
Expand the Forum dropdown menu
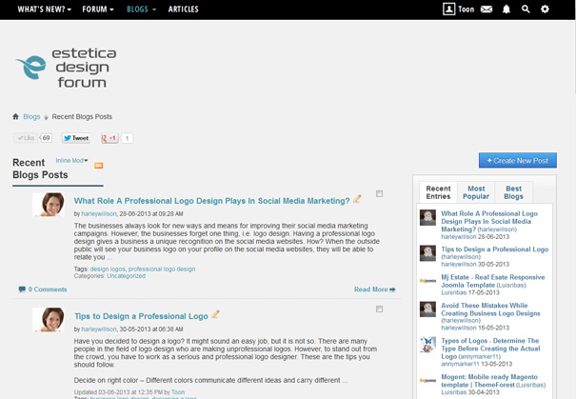pyautogui.click(x=98, y=10)
